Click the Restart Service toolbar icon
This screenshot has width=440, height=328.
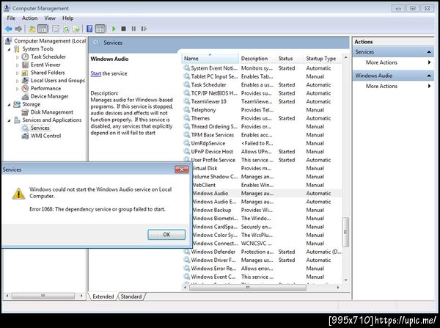(x=144, y=29)
